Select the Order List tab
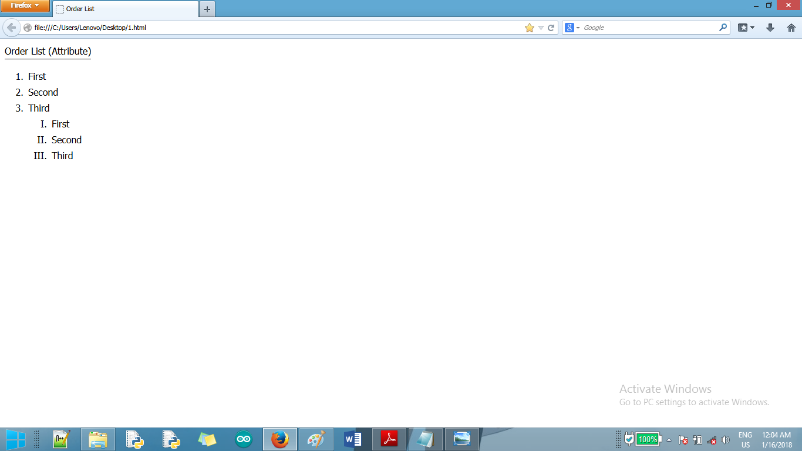The image size is (802, 451). (126, 9)
